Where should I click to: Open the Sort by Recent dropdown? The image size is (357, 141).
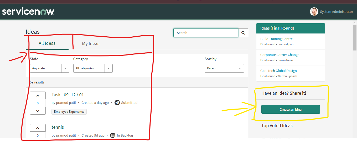click(224, 68)
